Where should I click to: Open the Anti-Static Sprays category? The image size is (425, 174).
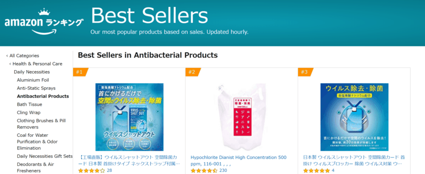click(x=36, y=88)
